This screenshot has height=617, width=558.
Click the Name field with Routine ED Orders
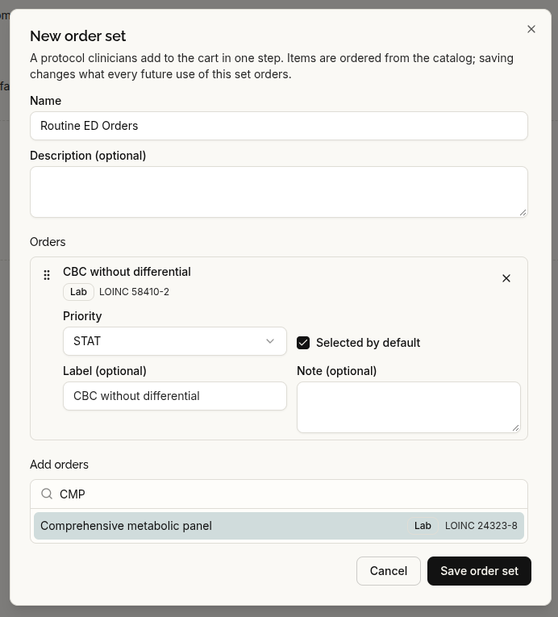tap(279, 126)
